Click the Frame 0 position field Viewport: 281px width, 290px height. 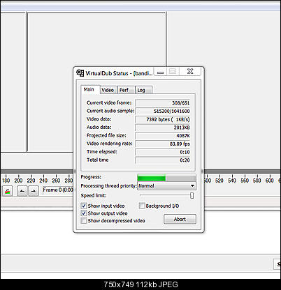point(58,190)
